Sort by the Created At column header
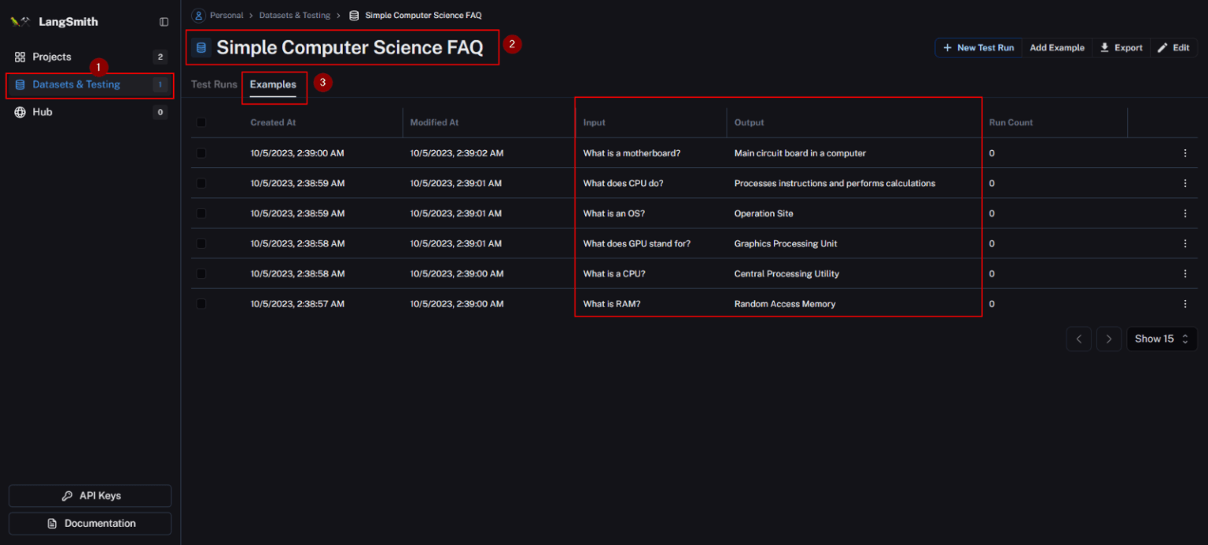1208x545 pixels. point(273,123)
